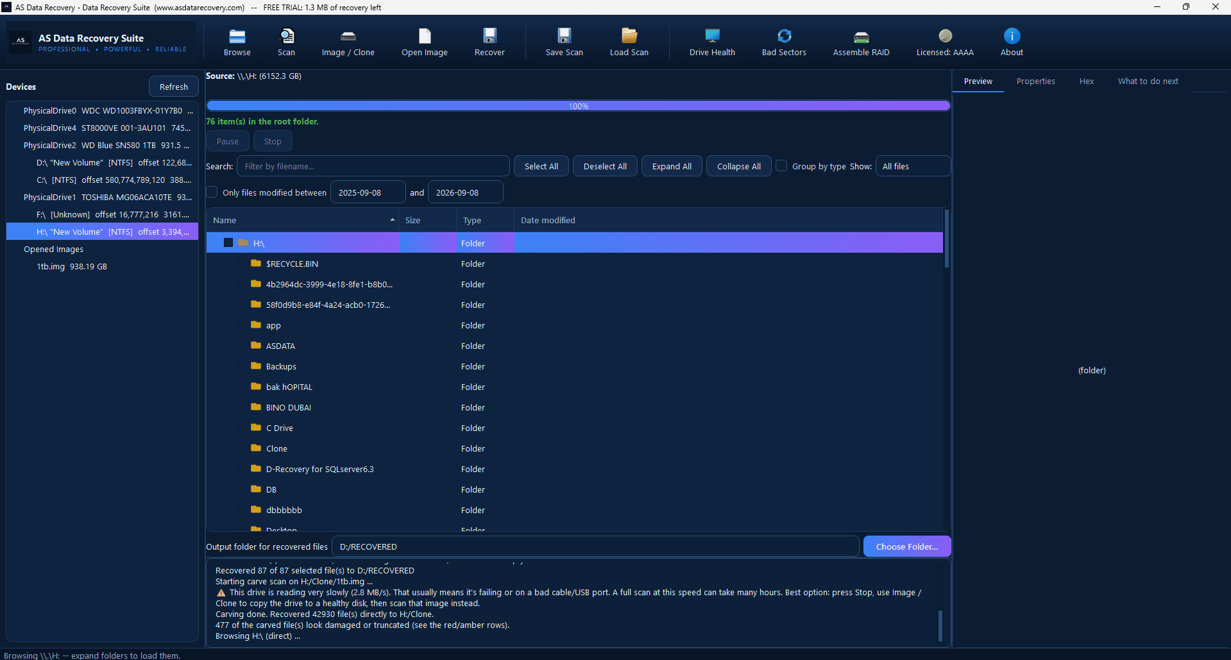Click the folder icon beside DB
Image resolution: width=1231 pixels, height=660 pixels.
[x=256, y=489]
